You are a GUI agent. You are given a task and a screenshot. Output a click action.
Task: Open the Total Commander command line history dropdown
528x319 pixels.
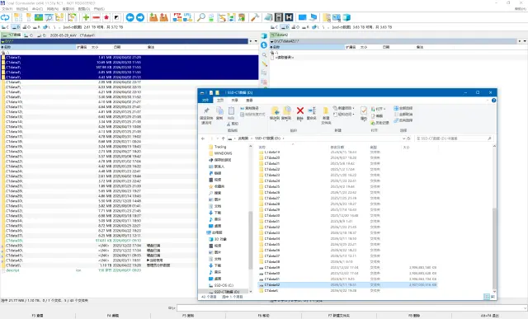point(525,307)
